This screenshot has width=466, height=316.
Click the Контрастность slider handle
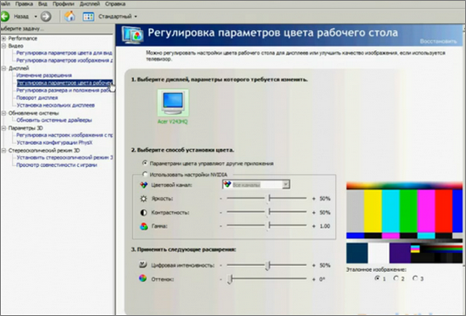pos(269,213)
